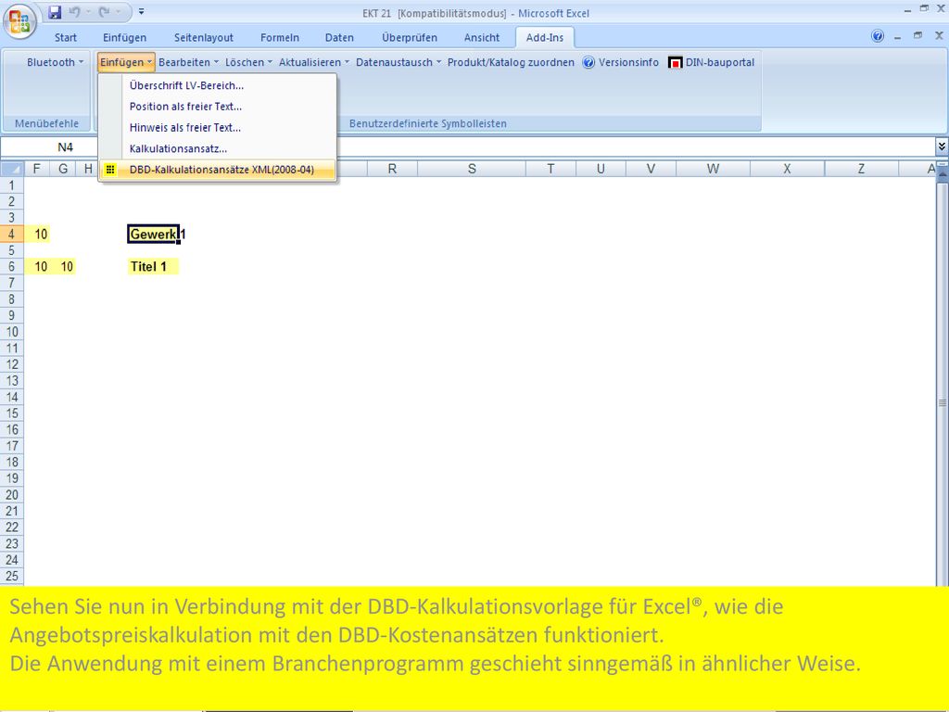Click the DBD-Kalkulationsansätze grid icon
The height and width of the screenshot is (712, 949).
[110, 170]
